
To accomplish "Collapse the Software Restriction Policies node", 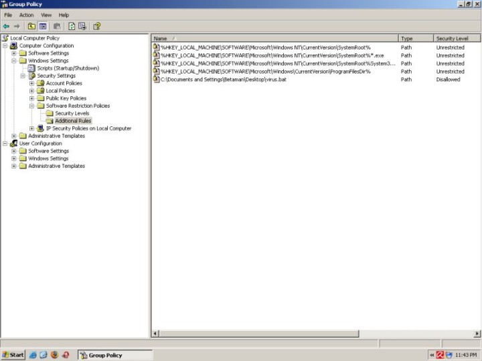I will coord(31,106).
